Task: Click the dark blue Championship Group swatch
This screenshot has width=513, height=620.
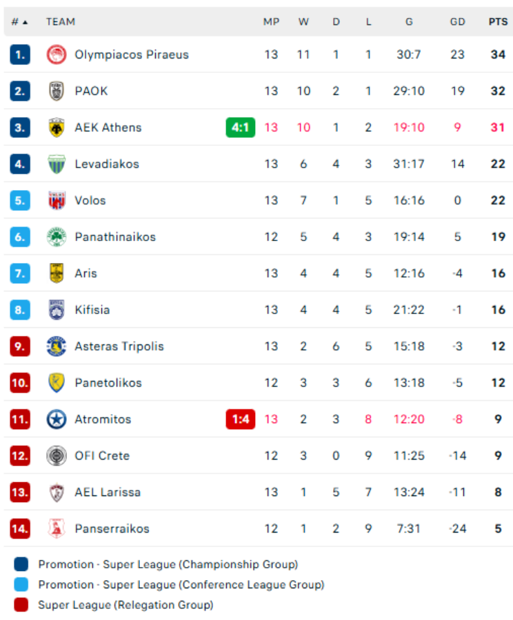Action: point(21,565)
